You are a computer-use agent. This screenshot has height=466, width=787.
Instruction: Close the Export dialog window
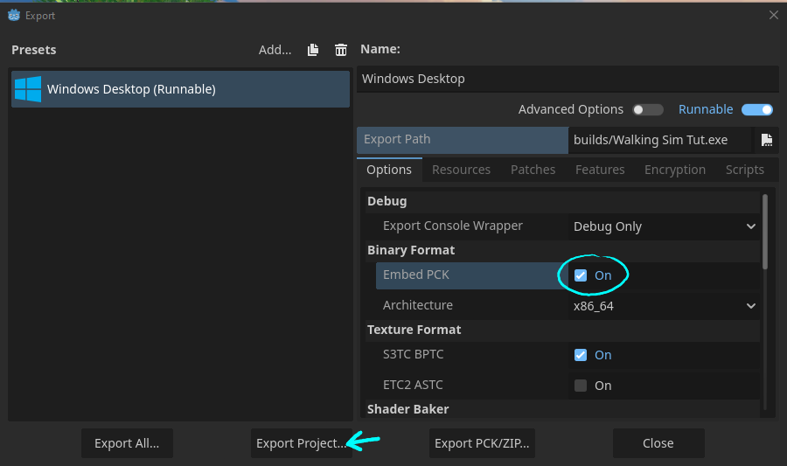pos(774,15)
